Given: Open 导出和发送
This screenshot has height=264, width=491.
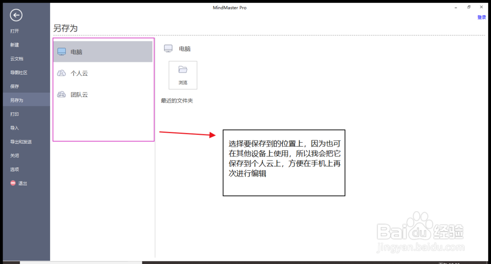Looking at the screenshot, I should pos(21,142).
